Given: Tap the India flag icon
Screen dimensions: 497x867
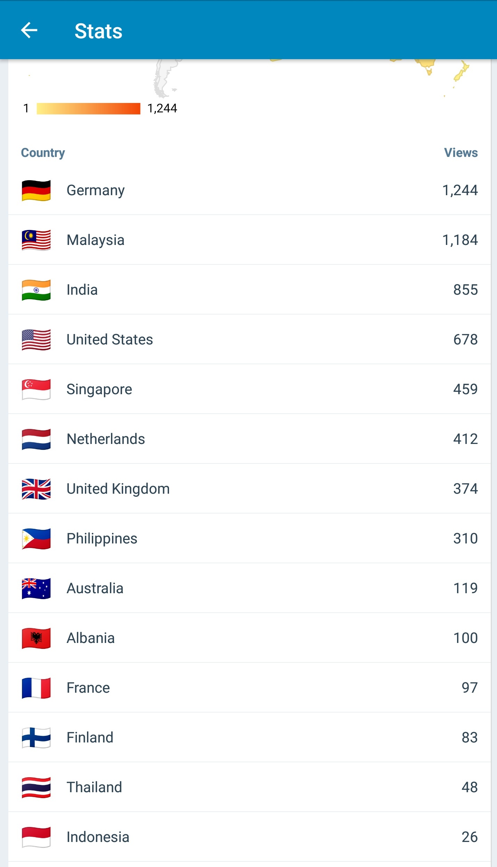Looking at the screenshot, I should click(x=36, y=290).
